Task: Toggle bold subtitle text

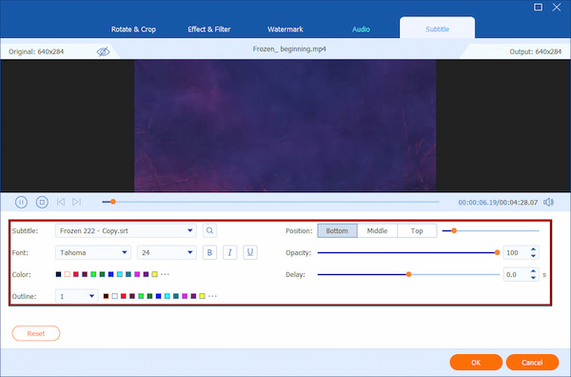Action: pos(209,252)
